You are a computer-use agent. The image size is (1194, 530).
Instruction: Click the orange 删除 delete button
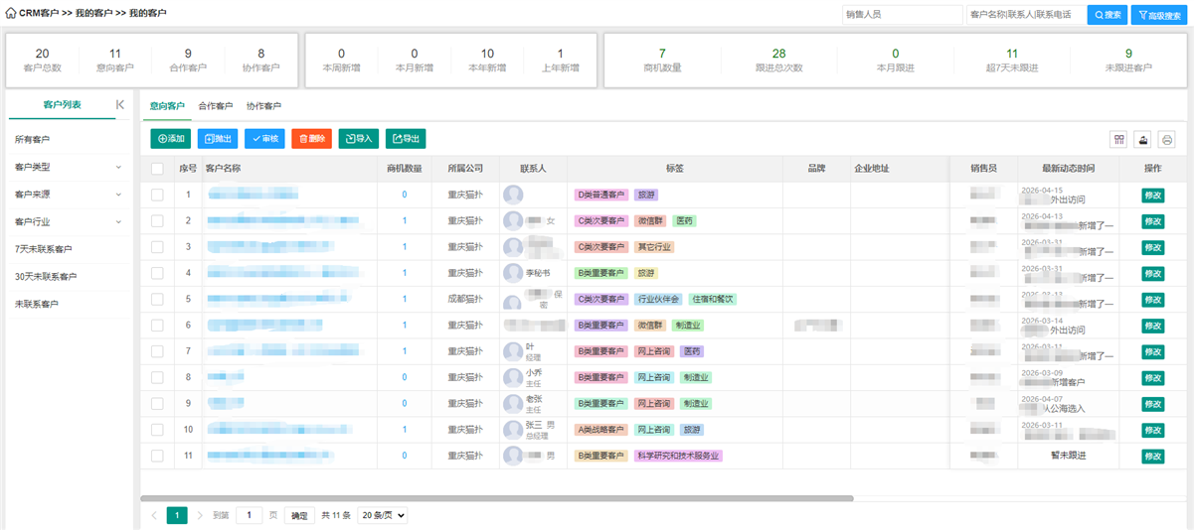(x=311, y=139)
